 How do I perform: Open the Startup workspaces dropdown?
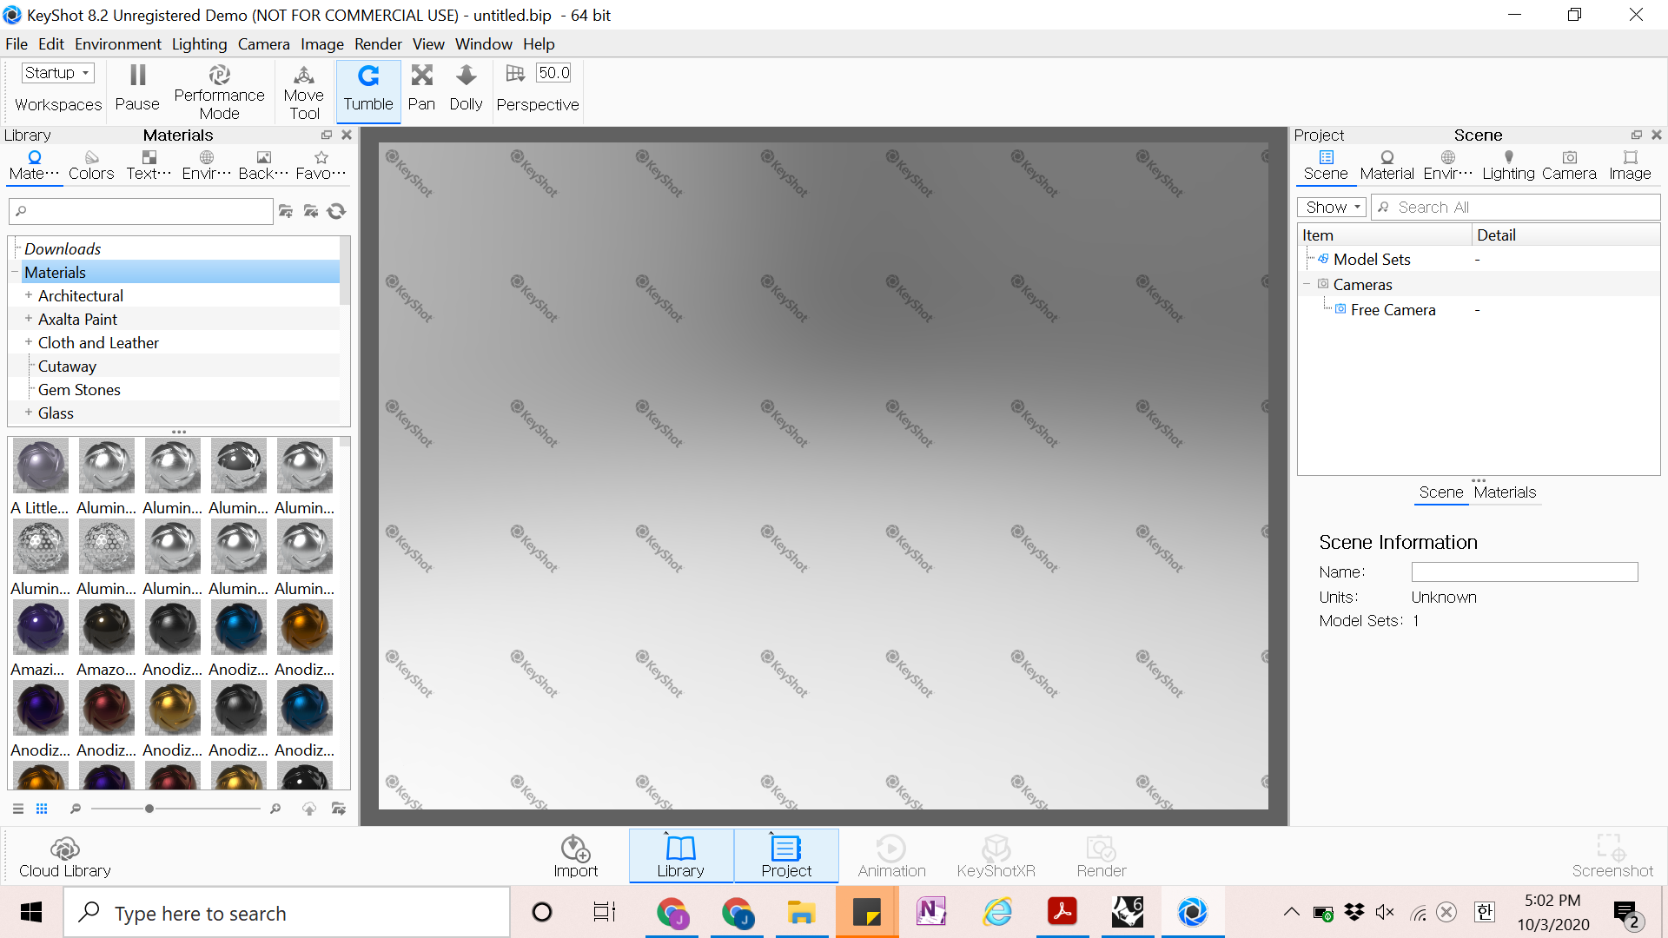57,73
